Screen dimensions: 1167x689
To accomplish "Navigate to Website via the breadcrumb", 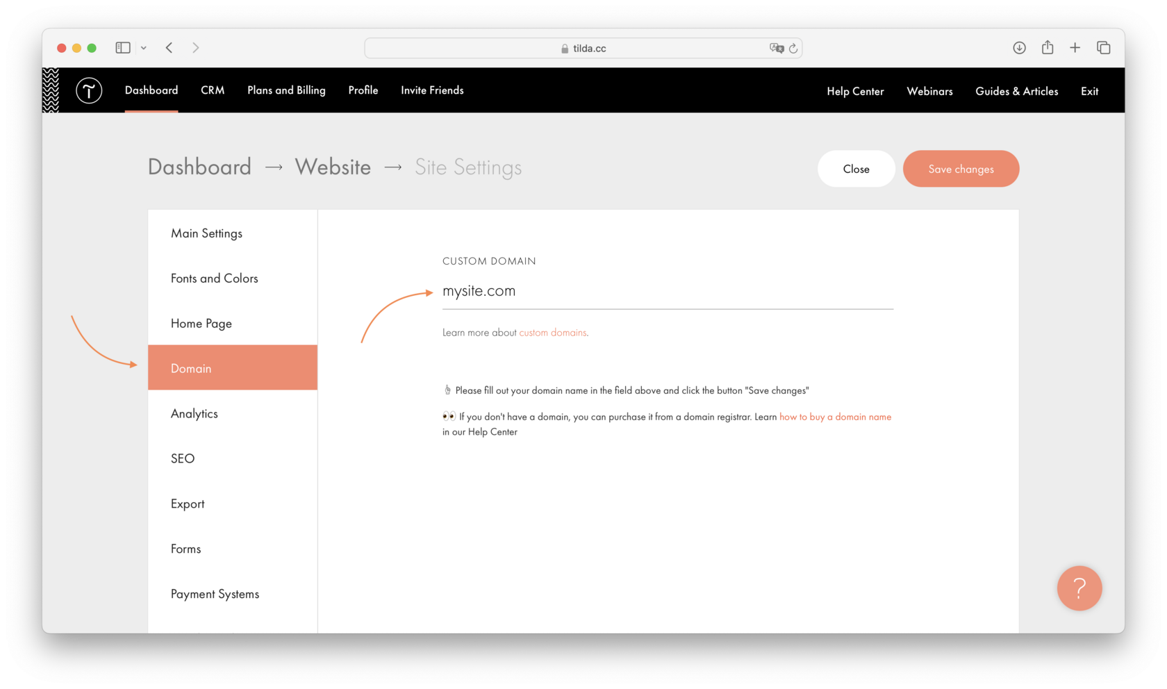I will pyautogui.click(x=333, y=167).
